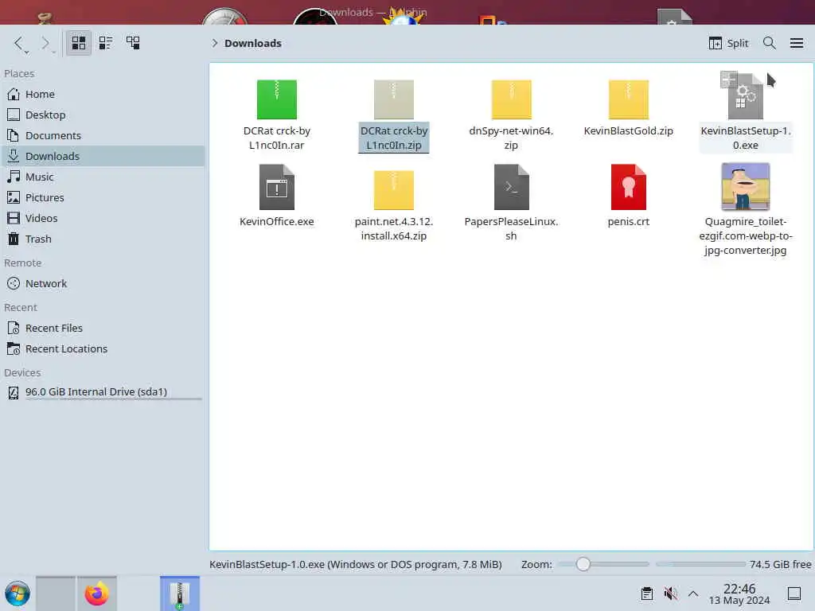Select the green DCRat rar archive icon
Image resolution: width=815 pixels, height=611 pixels.
click(276, 99)
